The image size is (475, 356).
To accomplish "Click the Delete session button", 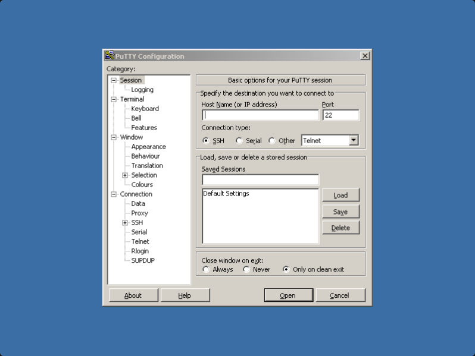I will (341, 228).
